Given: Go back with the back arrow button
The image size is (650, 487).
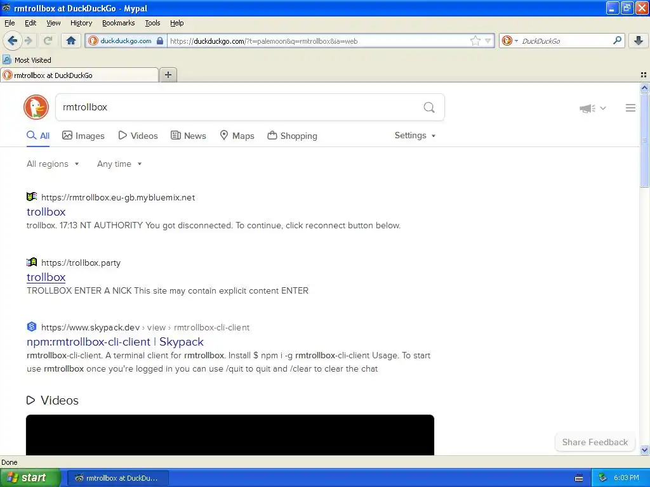Looking at the screenshot, I should (x=12, y=41).
